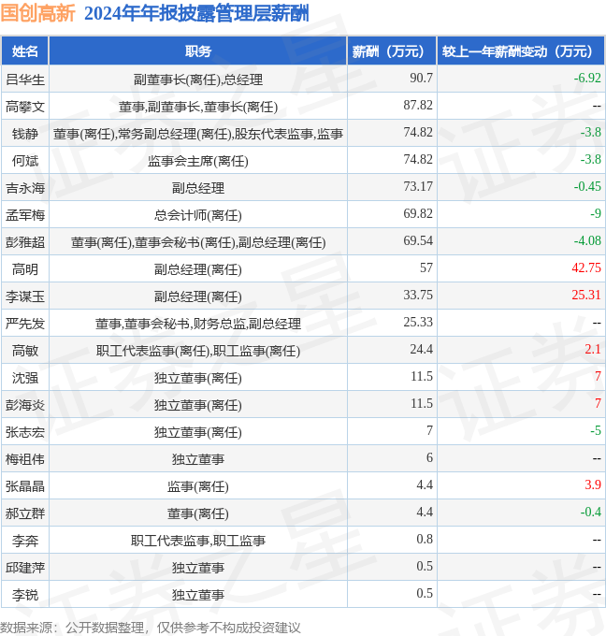Select the name 郝立群
This screenshot has height=636, width=606.
click(x=24, y=513)
